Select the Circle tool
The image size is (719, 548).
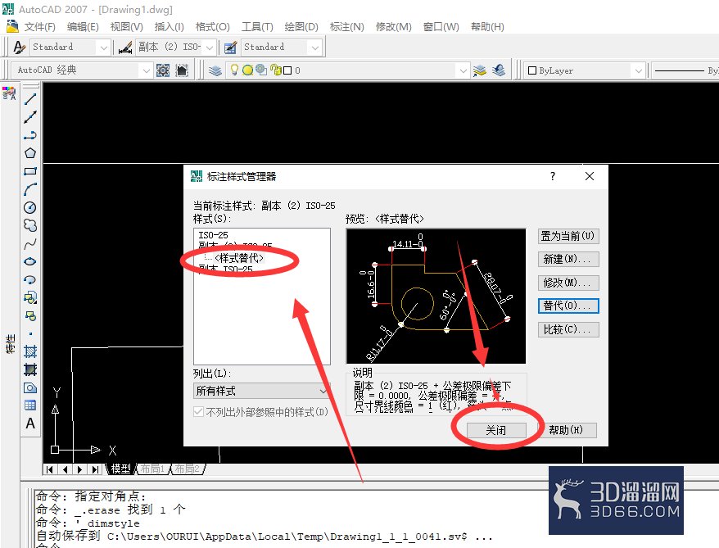(30, 207)
